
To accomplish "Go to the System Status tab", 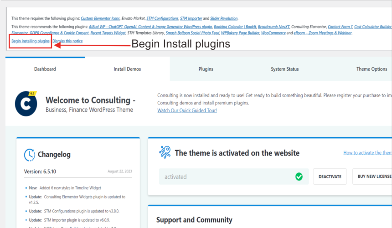I will click(x=284, y=69).
